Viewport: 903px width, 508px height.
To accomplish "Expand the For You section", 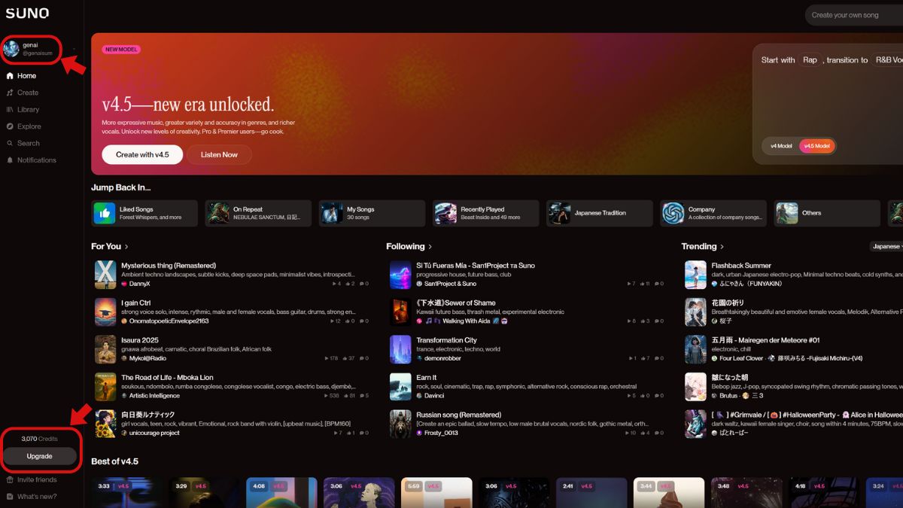I will click(x=110, y=246).
